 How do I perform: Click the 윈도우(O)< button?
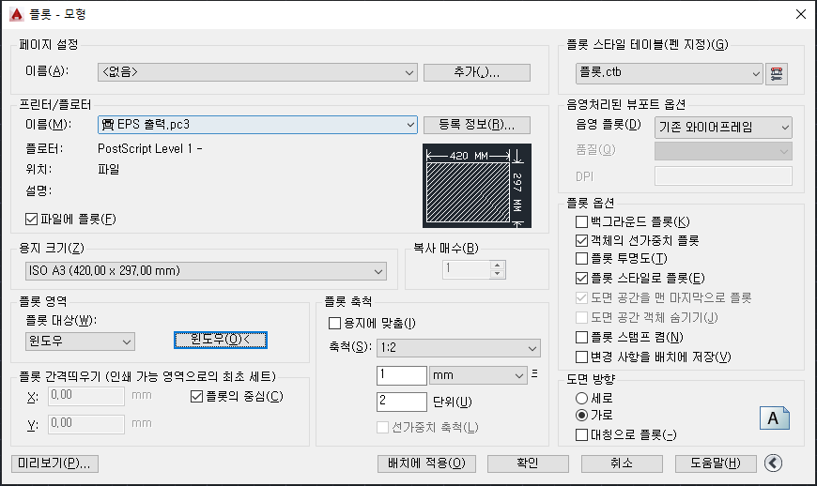(x=221, y=340)
